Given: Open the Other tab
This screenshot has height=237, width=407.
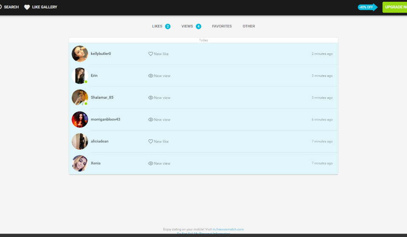Looking at the screenshot, I should pos(249,26).
